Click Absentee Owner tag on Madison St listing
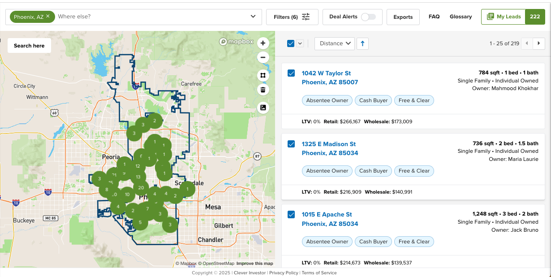551x277 pixels. point(327,171)
